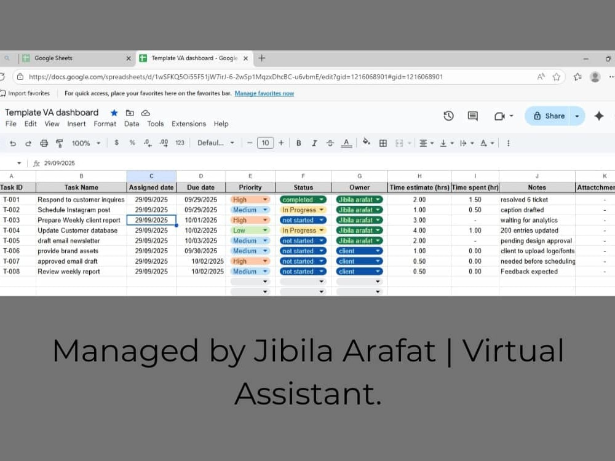Activate the paint format tool
The width and height of the screenshot is (615, 461).
[x=60, y=143]
